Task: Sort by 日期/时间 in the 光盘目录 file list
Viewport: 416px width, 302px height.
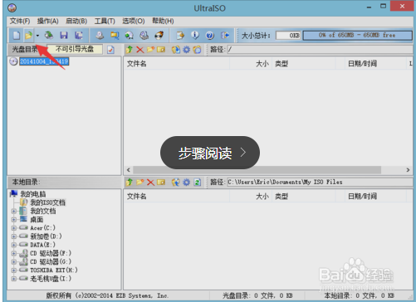Action: (x=375, y=64)
